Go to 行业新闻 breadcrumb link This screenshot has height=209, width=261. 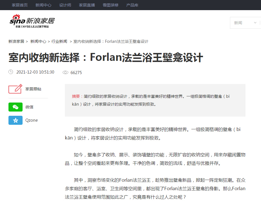tap(59, 41)
